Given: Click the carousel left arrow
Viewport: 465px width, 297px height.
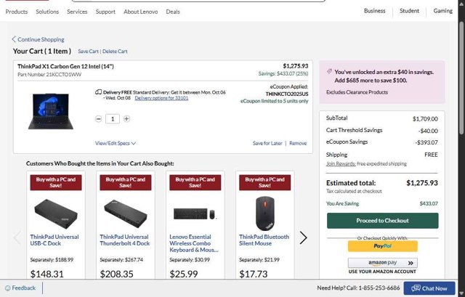Looking at the screenshot, I should 17,237.
